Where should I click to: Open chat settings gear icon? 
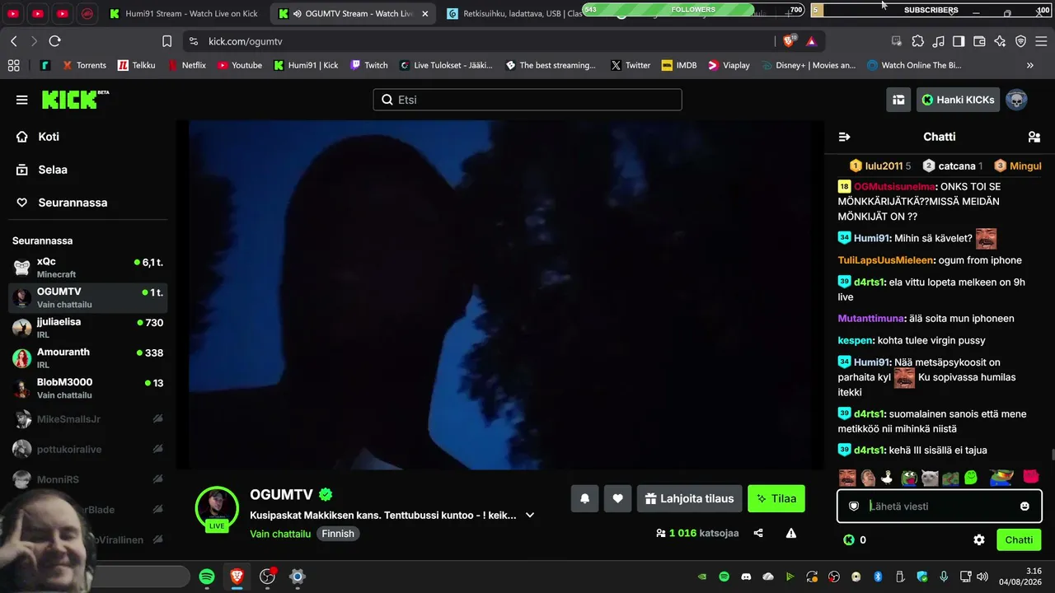[979, 539]
